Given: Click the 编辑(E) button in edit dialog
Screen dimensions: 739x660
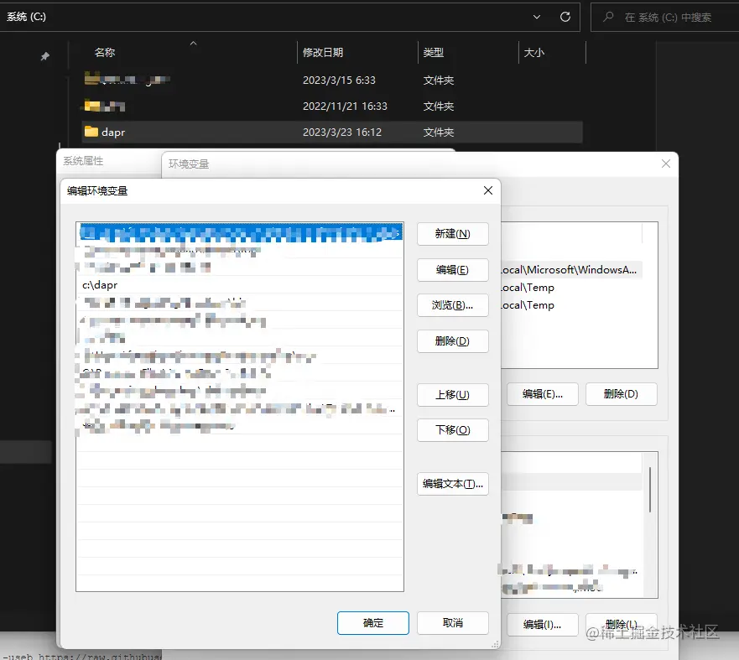Looking at the screenshot, I should (452, 270).
